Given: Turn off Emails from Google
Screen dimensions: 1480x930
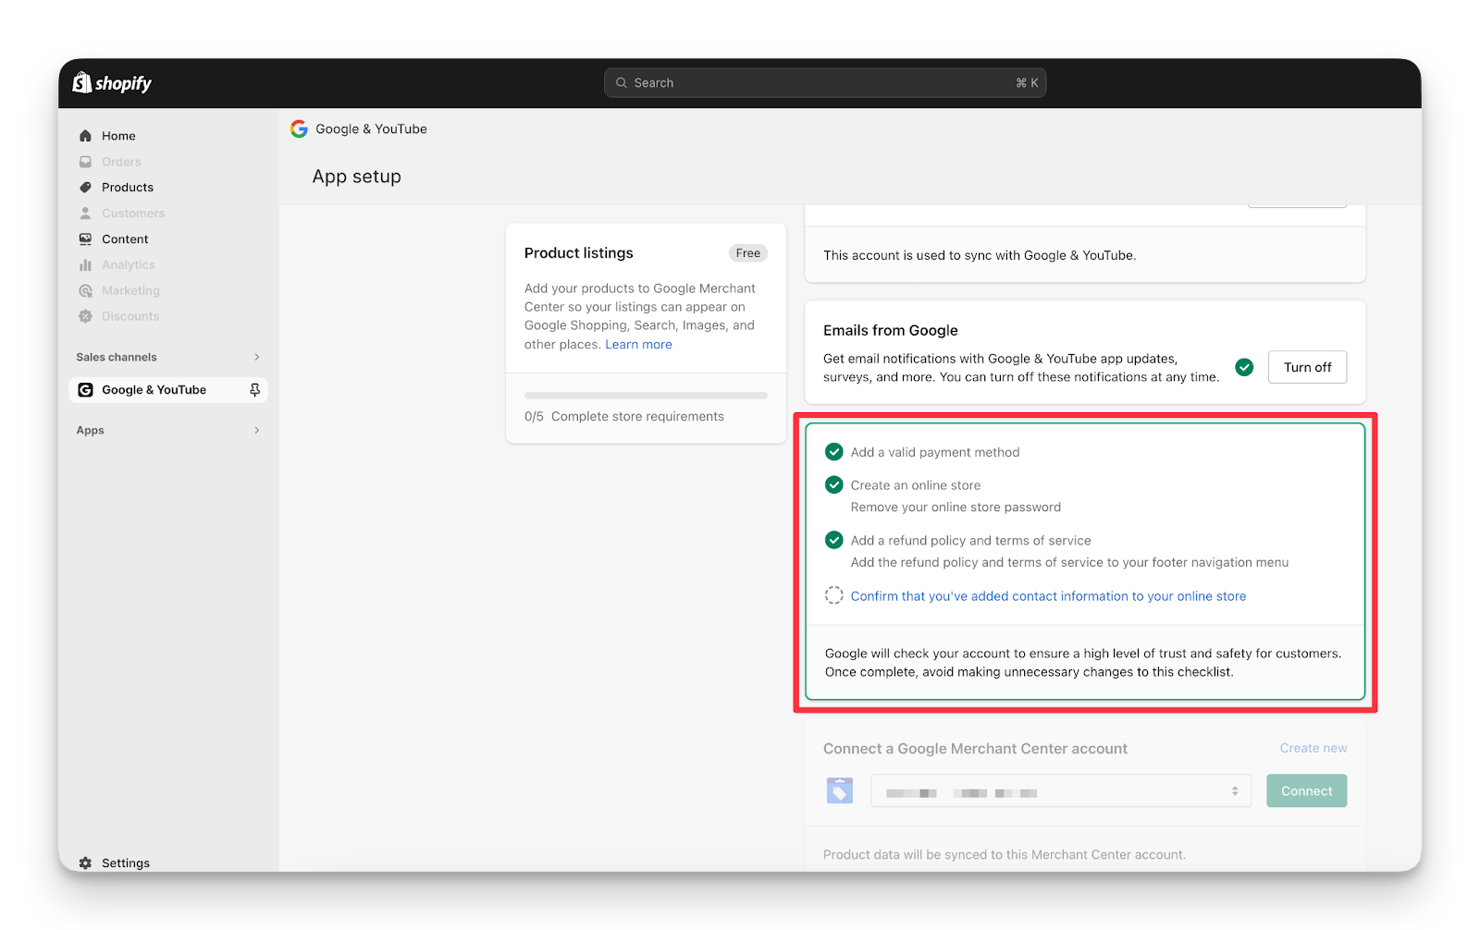Looking at the screenshot, I should pyautogui.click(x=1306, y=368).
